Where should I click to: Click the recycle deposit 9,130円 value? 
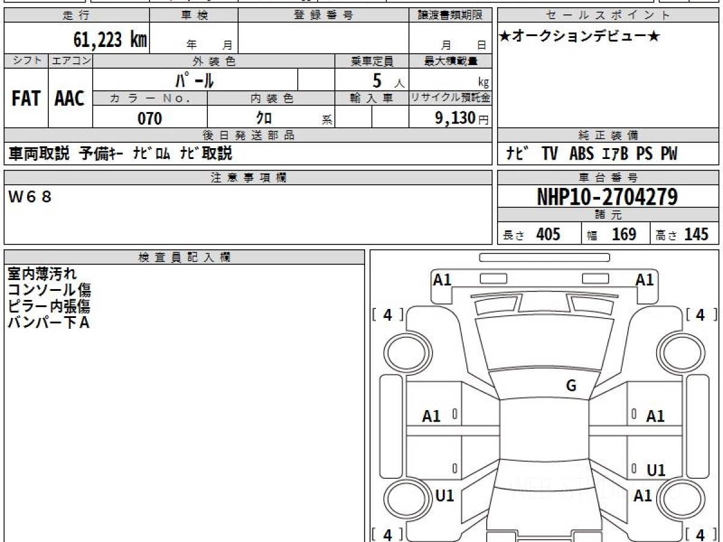click(x=462, y=118)
